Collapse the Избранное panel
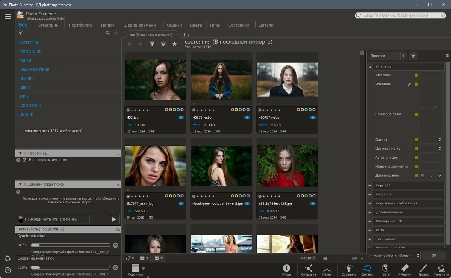The width and height of the screenshot is (451, 278). [x=21, y=153]
